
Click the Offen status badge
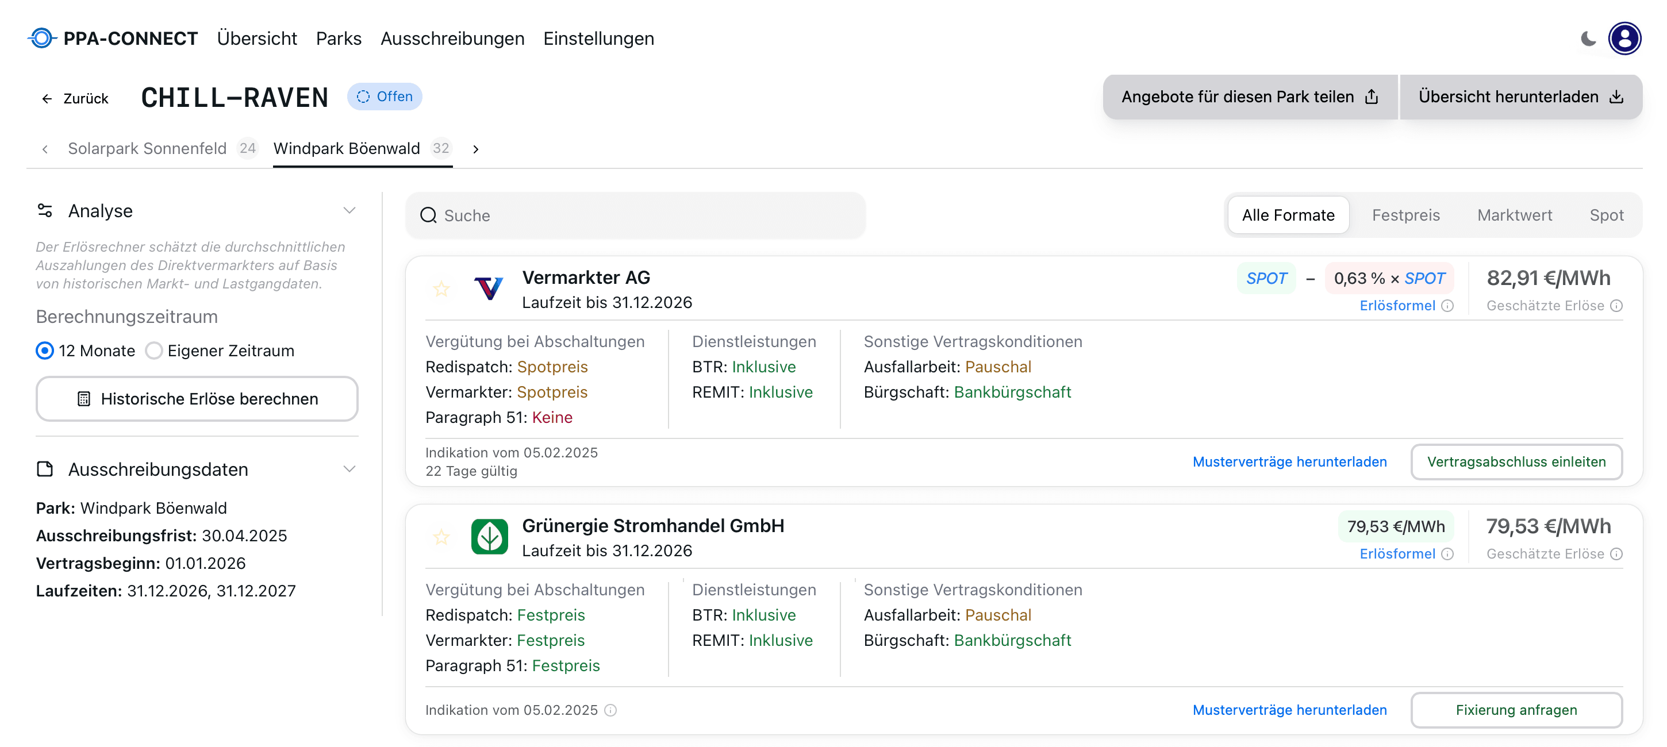(x=385, y=97)
